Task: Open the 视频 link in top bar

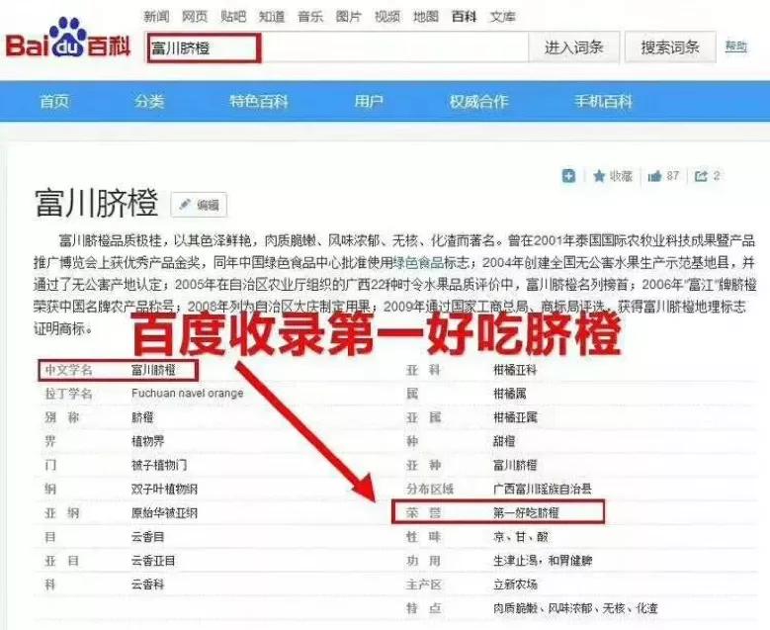Action: (x=387, y=17)
